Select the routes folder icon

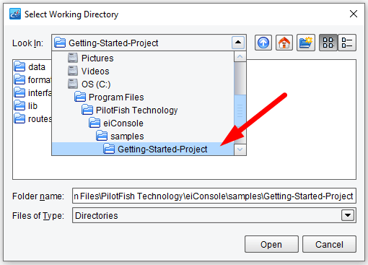(19, 118)
